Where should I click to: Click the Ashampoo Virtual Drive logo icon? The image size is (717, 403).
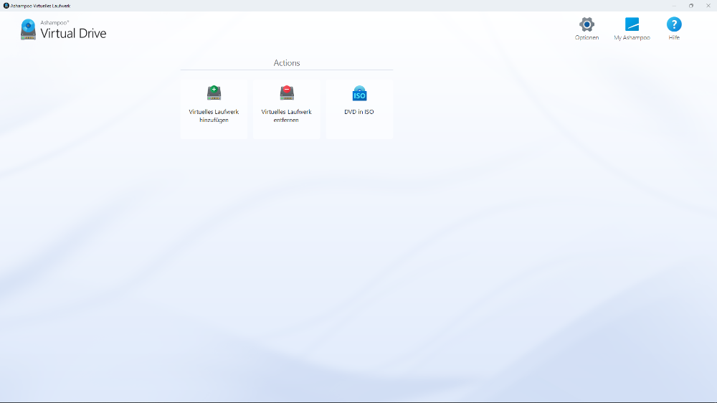click(28, 29)
